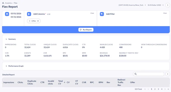The image size is (171, 92).
Task: Click the search magnifier icon
Action: (136, 74)
